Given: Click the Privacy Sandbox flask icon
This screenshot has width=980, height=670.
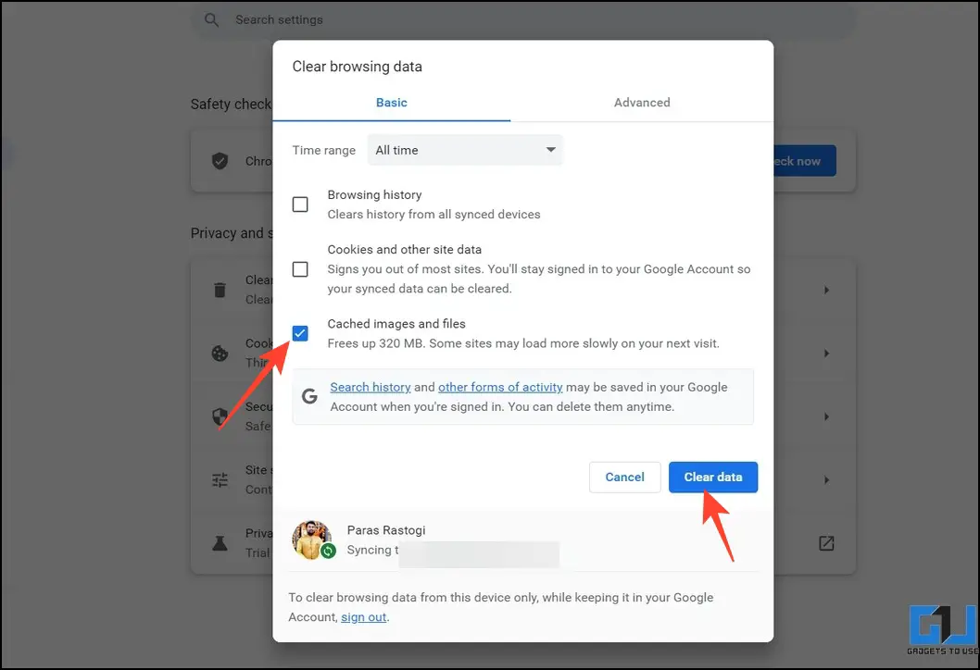Looking at the screenshot, I should (x=220, y=543).
